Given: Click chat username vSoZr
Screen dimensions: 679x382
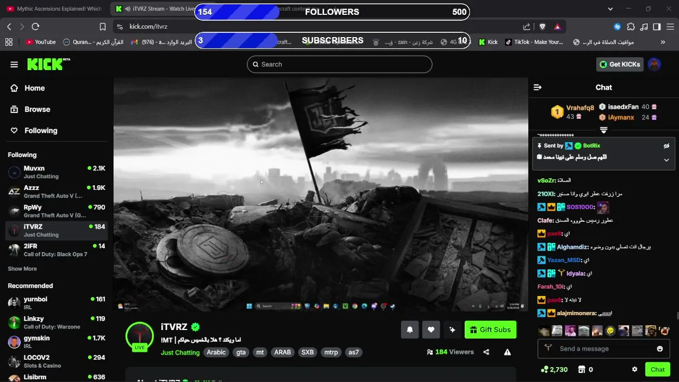Looking at the screenshot, I should click(x=546, y=180).
